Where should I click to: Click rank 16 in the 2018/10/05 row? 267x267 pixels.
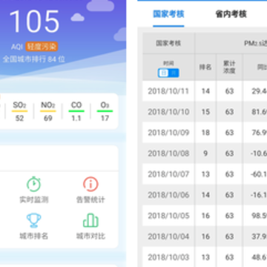(x=205, y=216)
